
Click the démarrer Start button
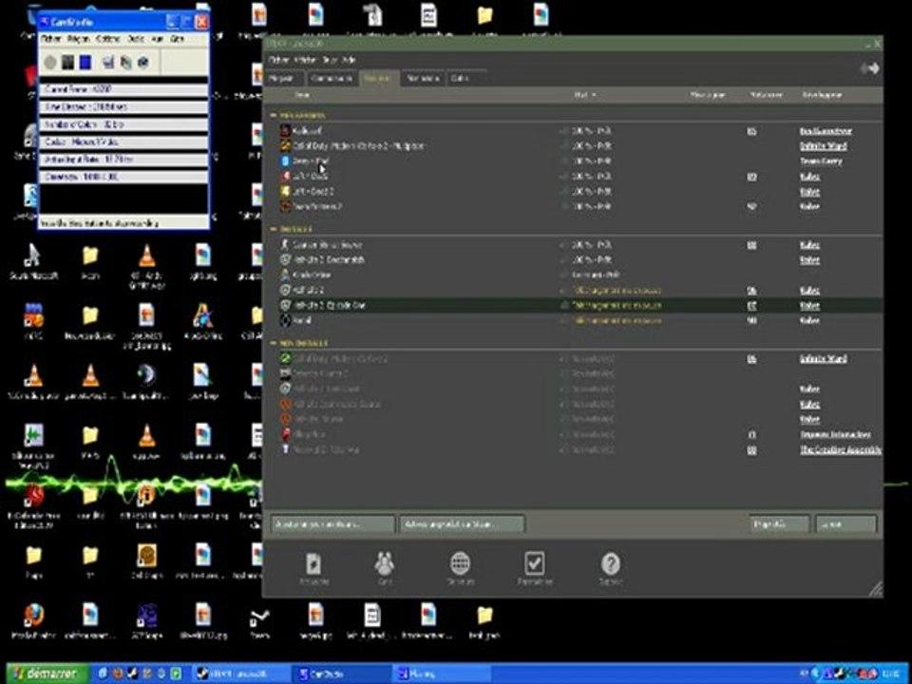pyautogui.click(x=47, y=674)
